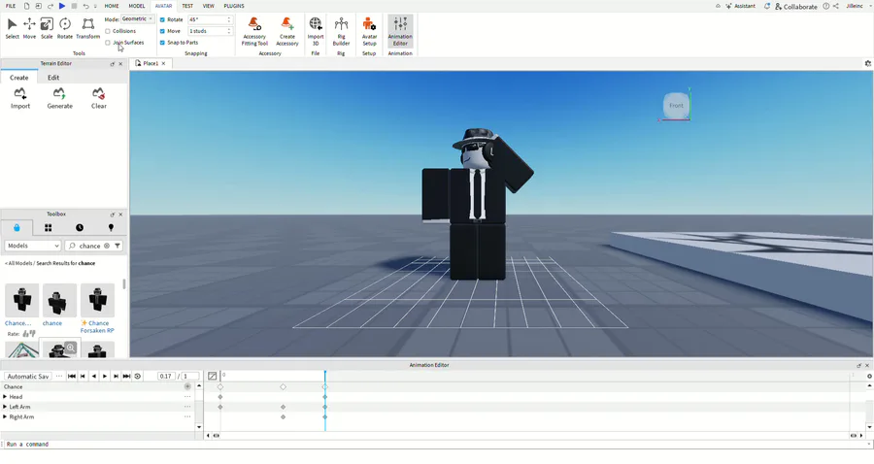Switch to the HOME ribbon tab
This screenshot has height=464, width=874.
112,6
